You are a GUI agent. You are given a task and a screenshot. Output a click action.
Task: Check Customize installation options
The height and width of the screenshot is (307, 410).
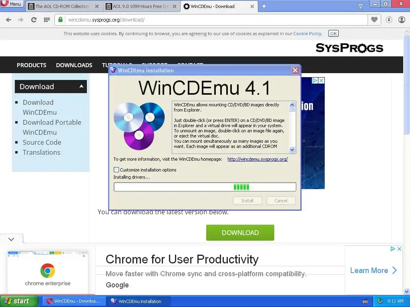point(117,169)
